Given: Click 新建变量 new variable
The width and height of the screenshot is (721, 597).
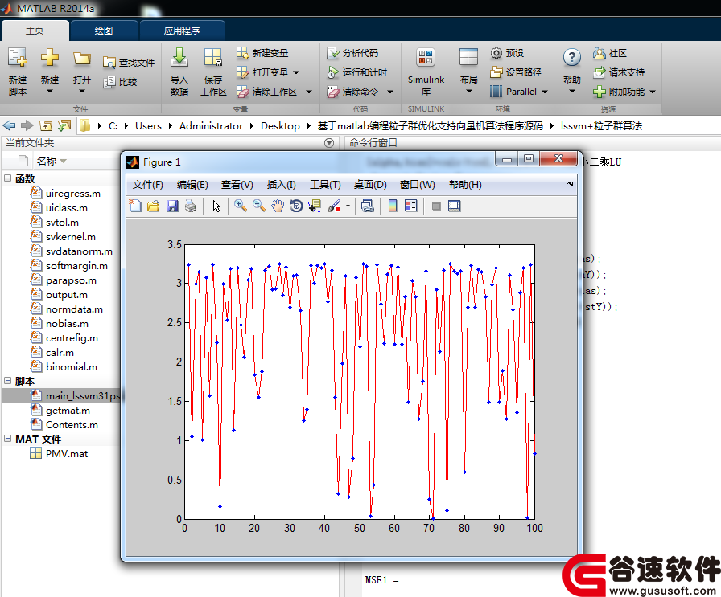Looking at the screenshot, I should pos(262,53).
